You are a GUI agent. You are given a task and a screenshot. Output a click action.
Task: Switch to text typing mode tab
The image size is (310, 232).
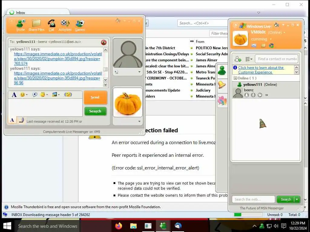click(x=12, y=120)
